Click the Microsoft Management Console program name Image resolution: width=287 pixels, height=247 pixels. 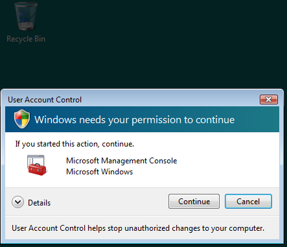click(122, 161)
